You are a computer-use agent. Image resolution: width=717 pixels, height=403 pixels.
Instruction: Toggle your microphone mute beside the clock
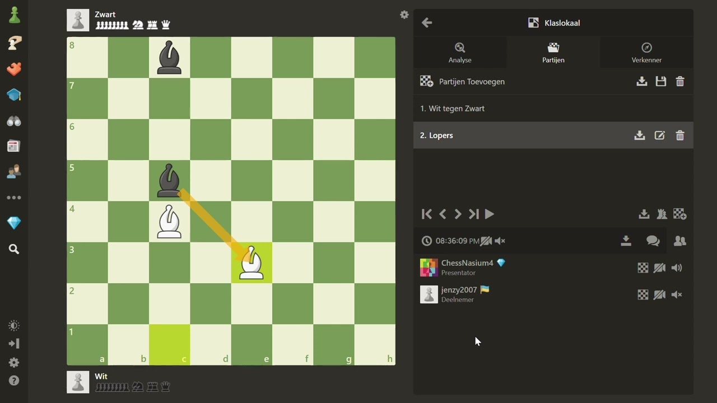pyautogui.click(x=500, y=241)
